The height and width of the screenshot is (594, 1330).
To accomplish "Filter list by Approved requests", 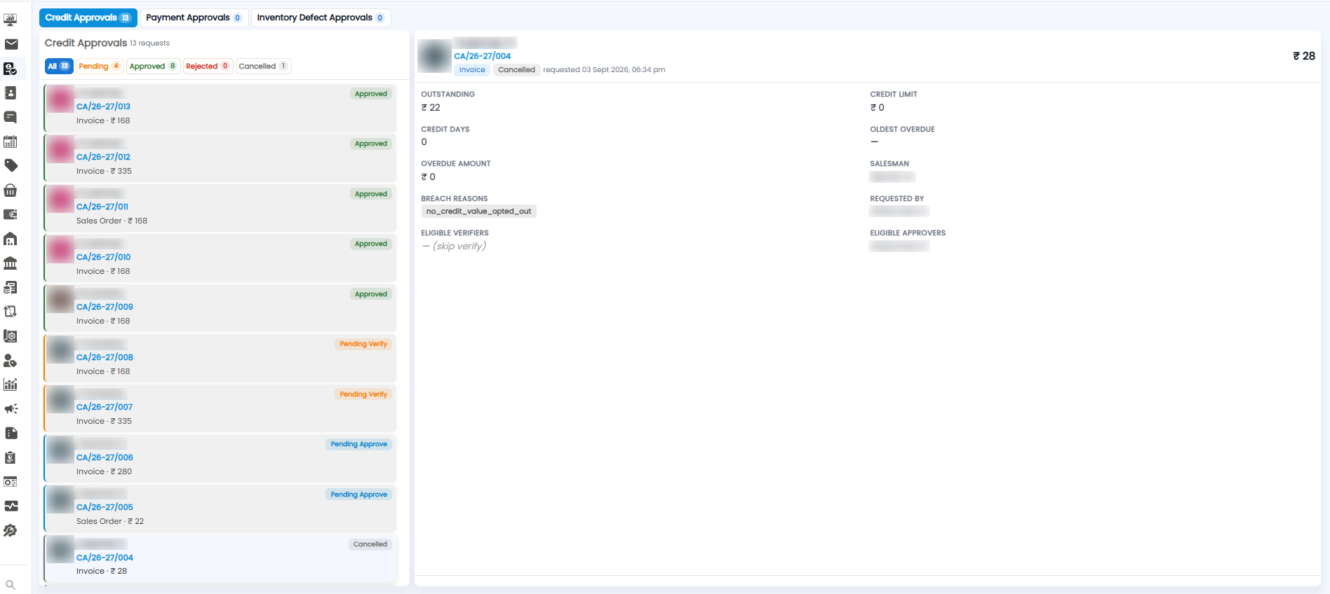I will click(x=153, y=66).
